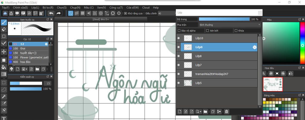Open the Tệp(F) menu

tap(5, 7)
